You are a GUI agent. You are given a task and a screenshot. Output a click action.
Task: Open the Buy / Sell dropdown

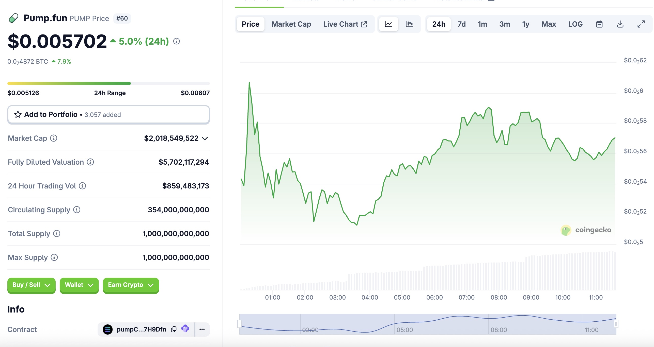click(x=31, y=285)
